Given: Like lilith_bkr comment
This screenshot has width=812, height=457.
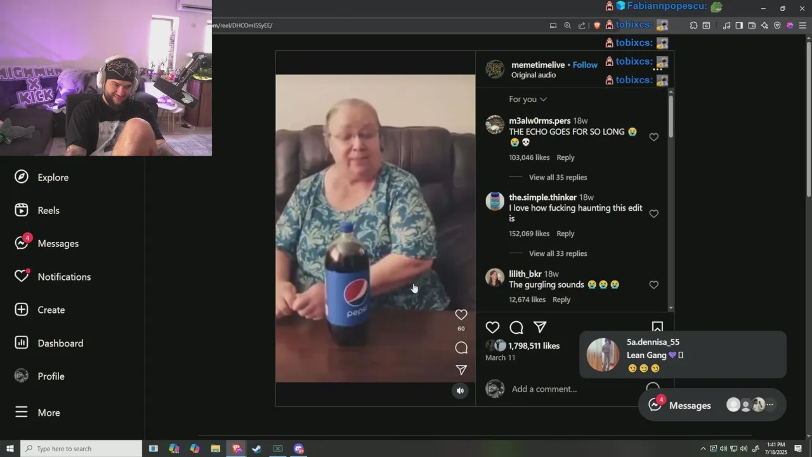Looking at the screenshot, I should pyautogui.click(x=653, y=285).
